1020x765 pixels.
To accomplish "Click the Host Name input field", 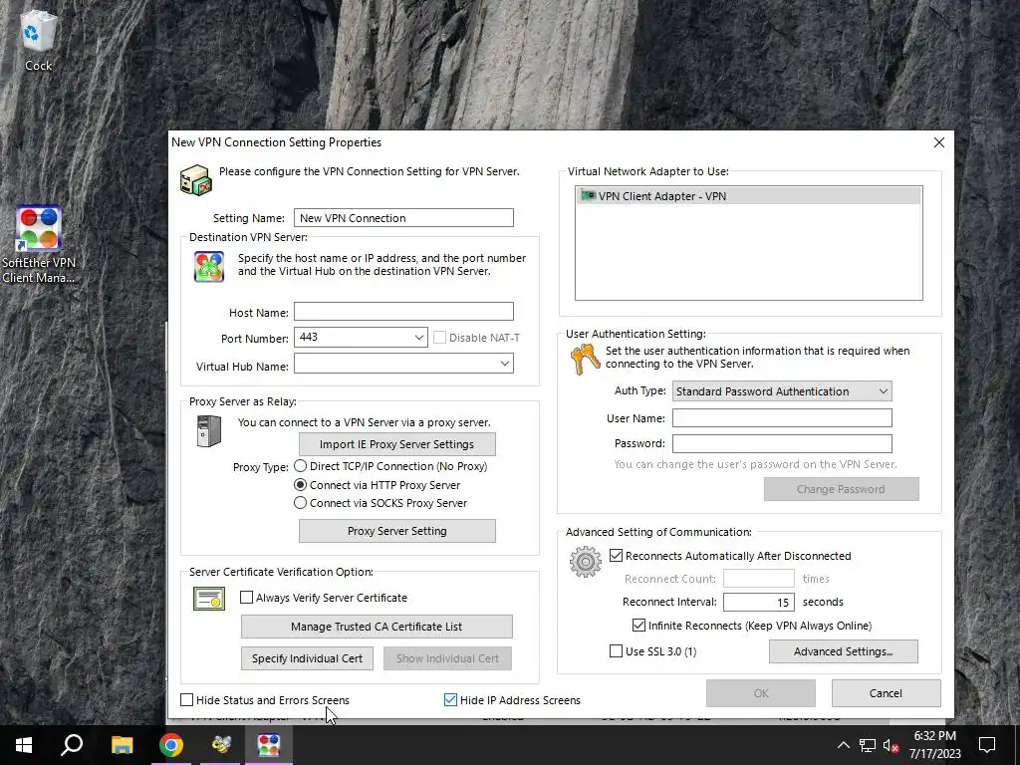I will tap(403, 312).
